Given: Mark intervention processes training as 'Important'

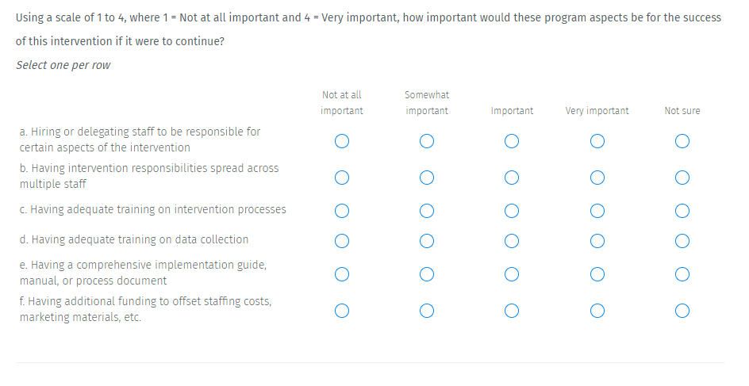Looking at the screenshot, I should [x=512, y=211].
